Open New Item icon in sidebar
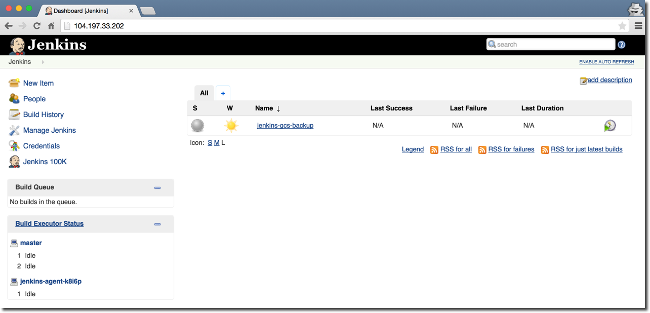650x313 pixels. 14,83
